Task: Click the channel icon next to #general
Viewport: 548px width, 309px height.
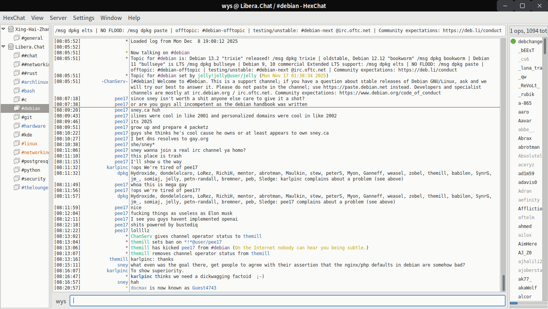Action: [16, 38]
